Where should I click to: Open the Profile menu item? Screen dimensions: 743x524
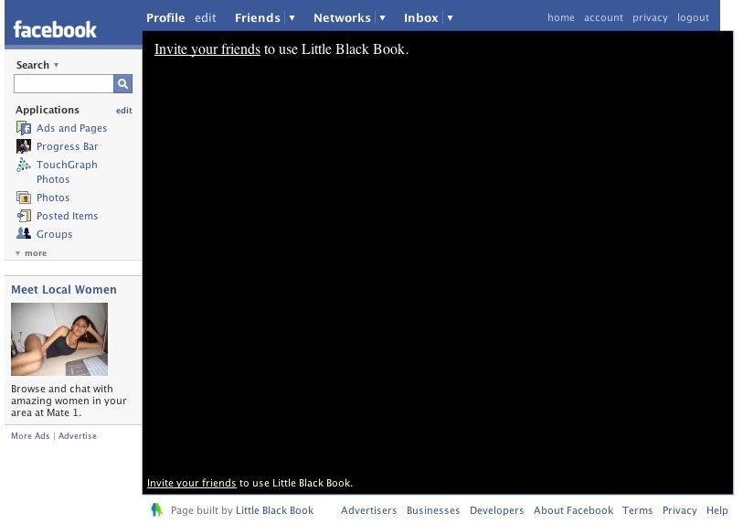click(x=165, y=18)
